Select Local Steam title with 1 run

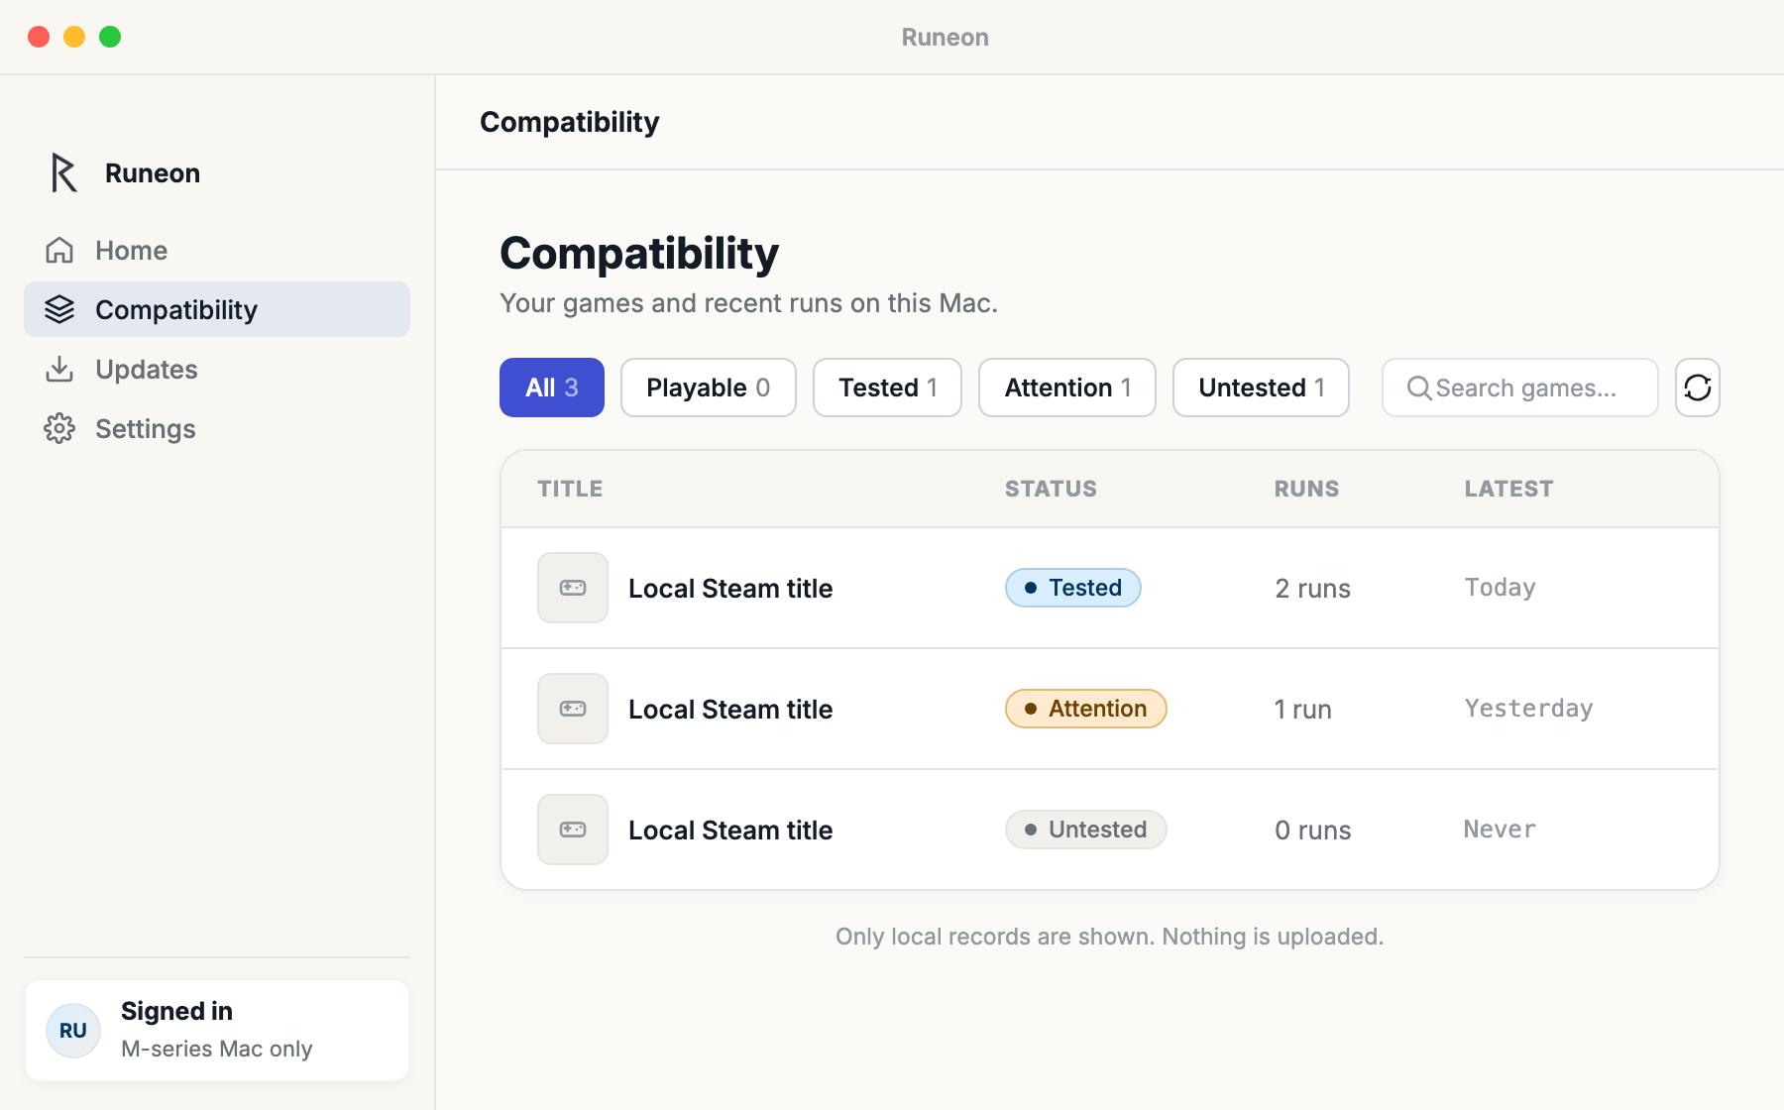(x=1110, y=709)
